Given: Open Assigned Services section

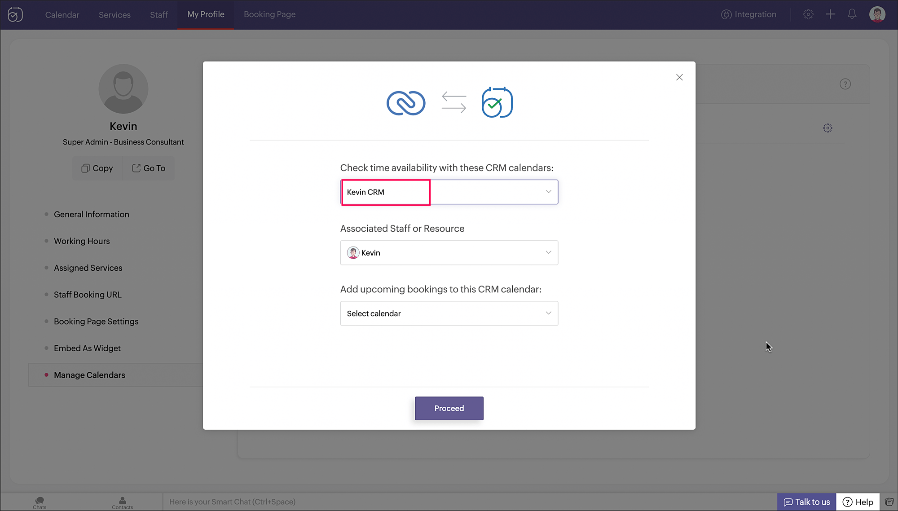Looking at the screenshot, I should (x=88, y=268).
